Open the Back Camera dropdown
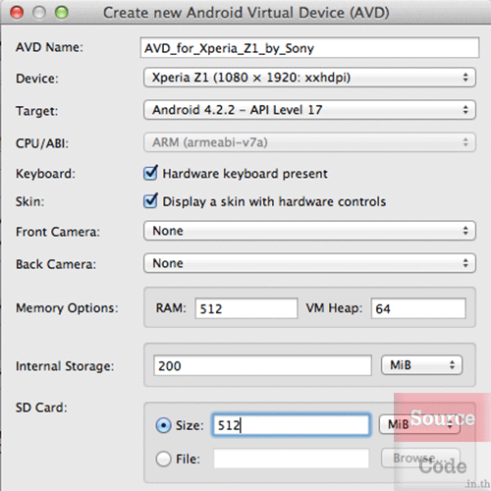 click(x=309, y=263)
